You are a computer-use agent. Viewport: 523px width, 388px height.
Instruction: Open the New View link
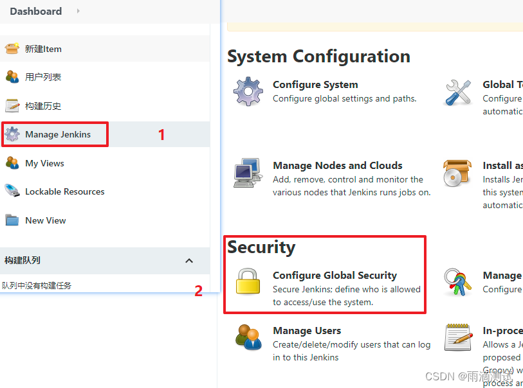point(46,220)
